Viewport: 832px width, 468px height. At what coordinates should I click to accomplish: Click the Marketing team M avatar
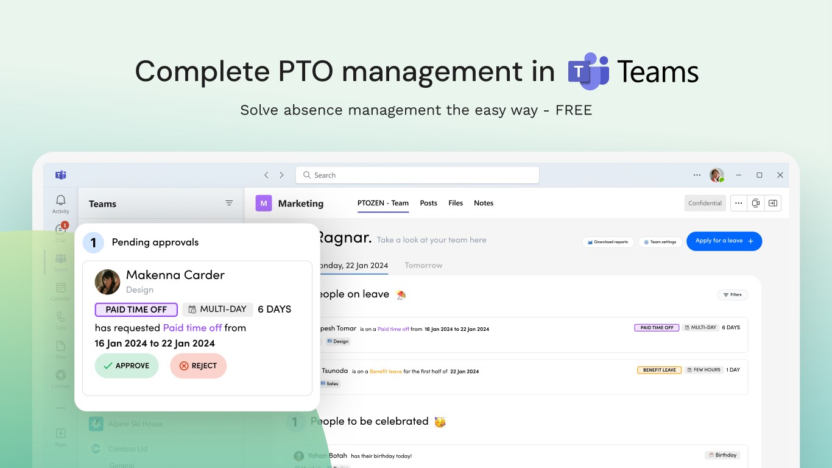pos(263,204)
